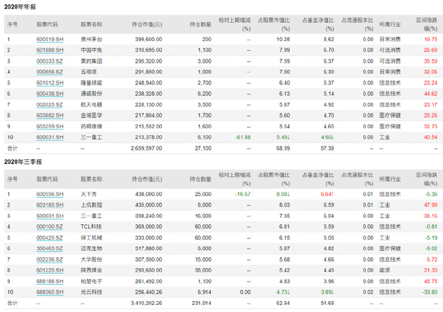Select stock name 航天电器
Image resolution: width=443 pixels, height=312 pixels.
point(91,105)
